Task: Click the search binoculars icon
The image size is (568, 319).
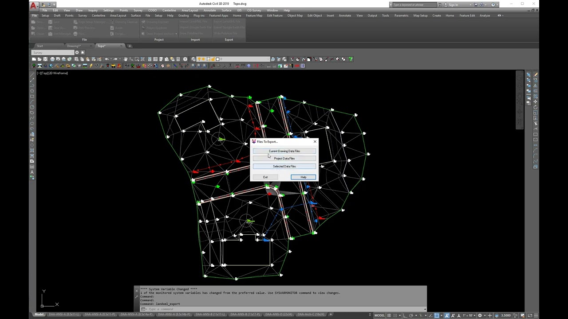Action: pyautogui.click(x=440, y=5)
